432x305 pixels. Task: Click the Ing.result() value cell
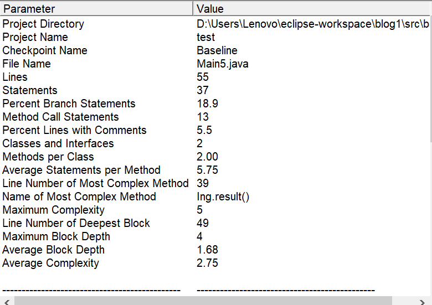pos(223,197)
